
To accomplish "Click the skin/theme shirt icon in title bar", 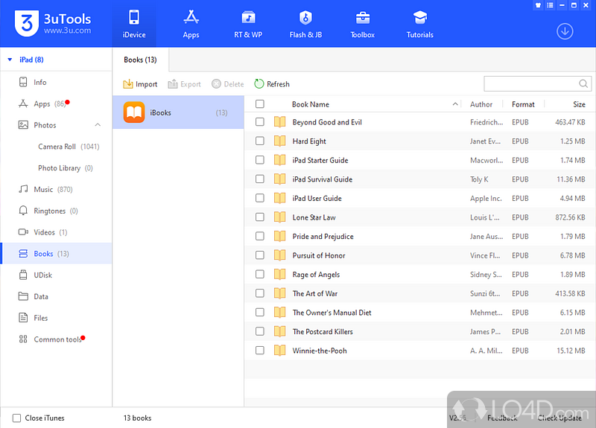I will (538, 5).
